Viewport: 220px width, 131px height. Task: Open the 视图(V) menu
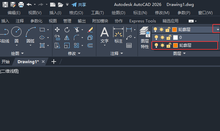pos(35,13)
